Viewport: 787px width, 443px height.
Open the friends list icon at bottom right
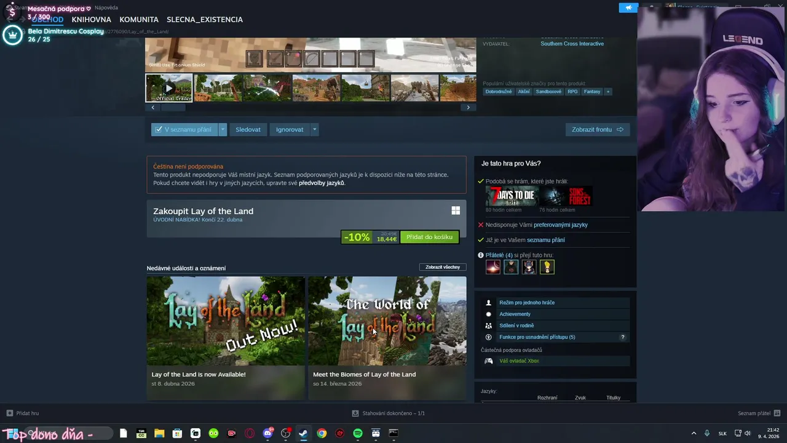[x=777, y=413]
